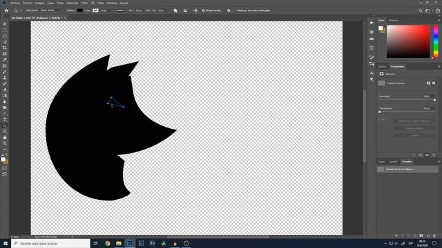442x248 pixels.
Task: Select the Shape tool
Action: point(5,132)
